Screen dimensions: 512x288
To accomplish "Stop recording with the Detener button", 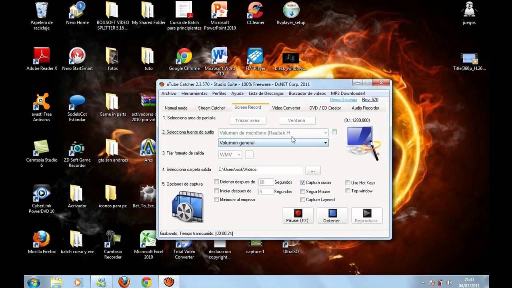I will tap(332, 216).
